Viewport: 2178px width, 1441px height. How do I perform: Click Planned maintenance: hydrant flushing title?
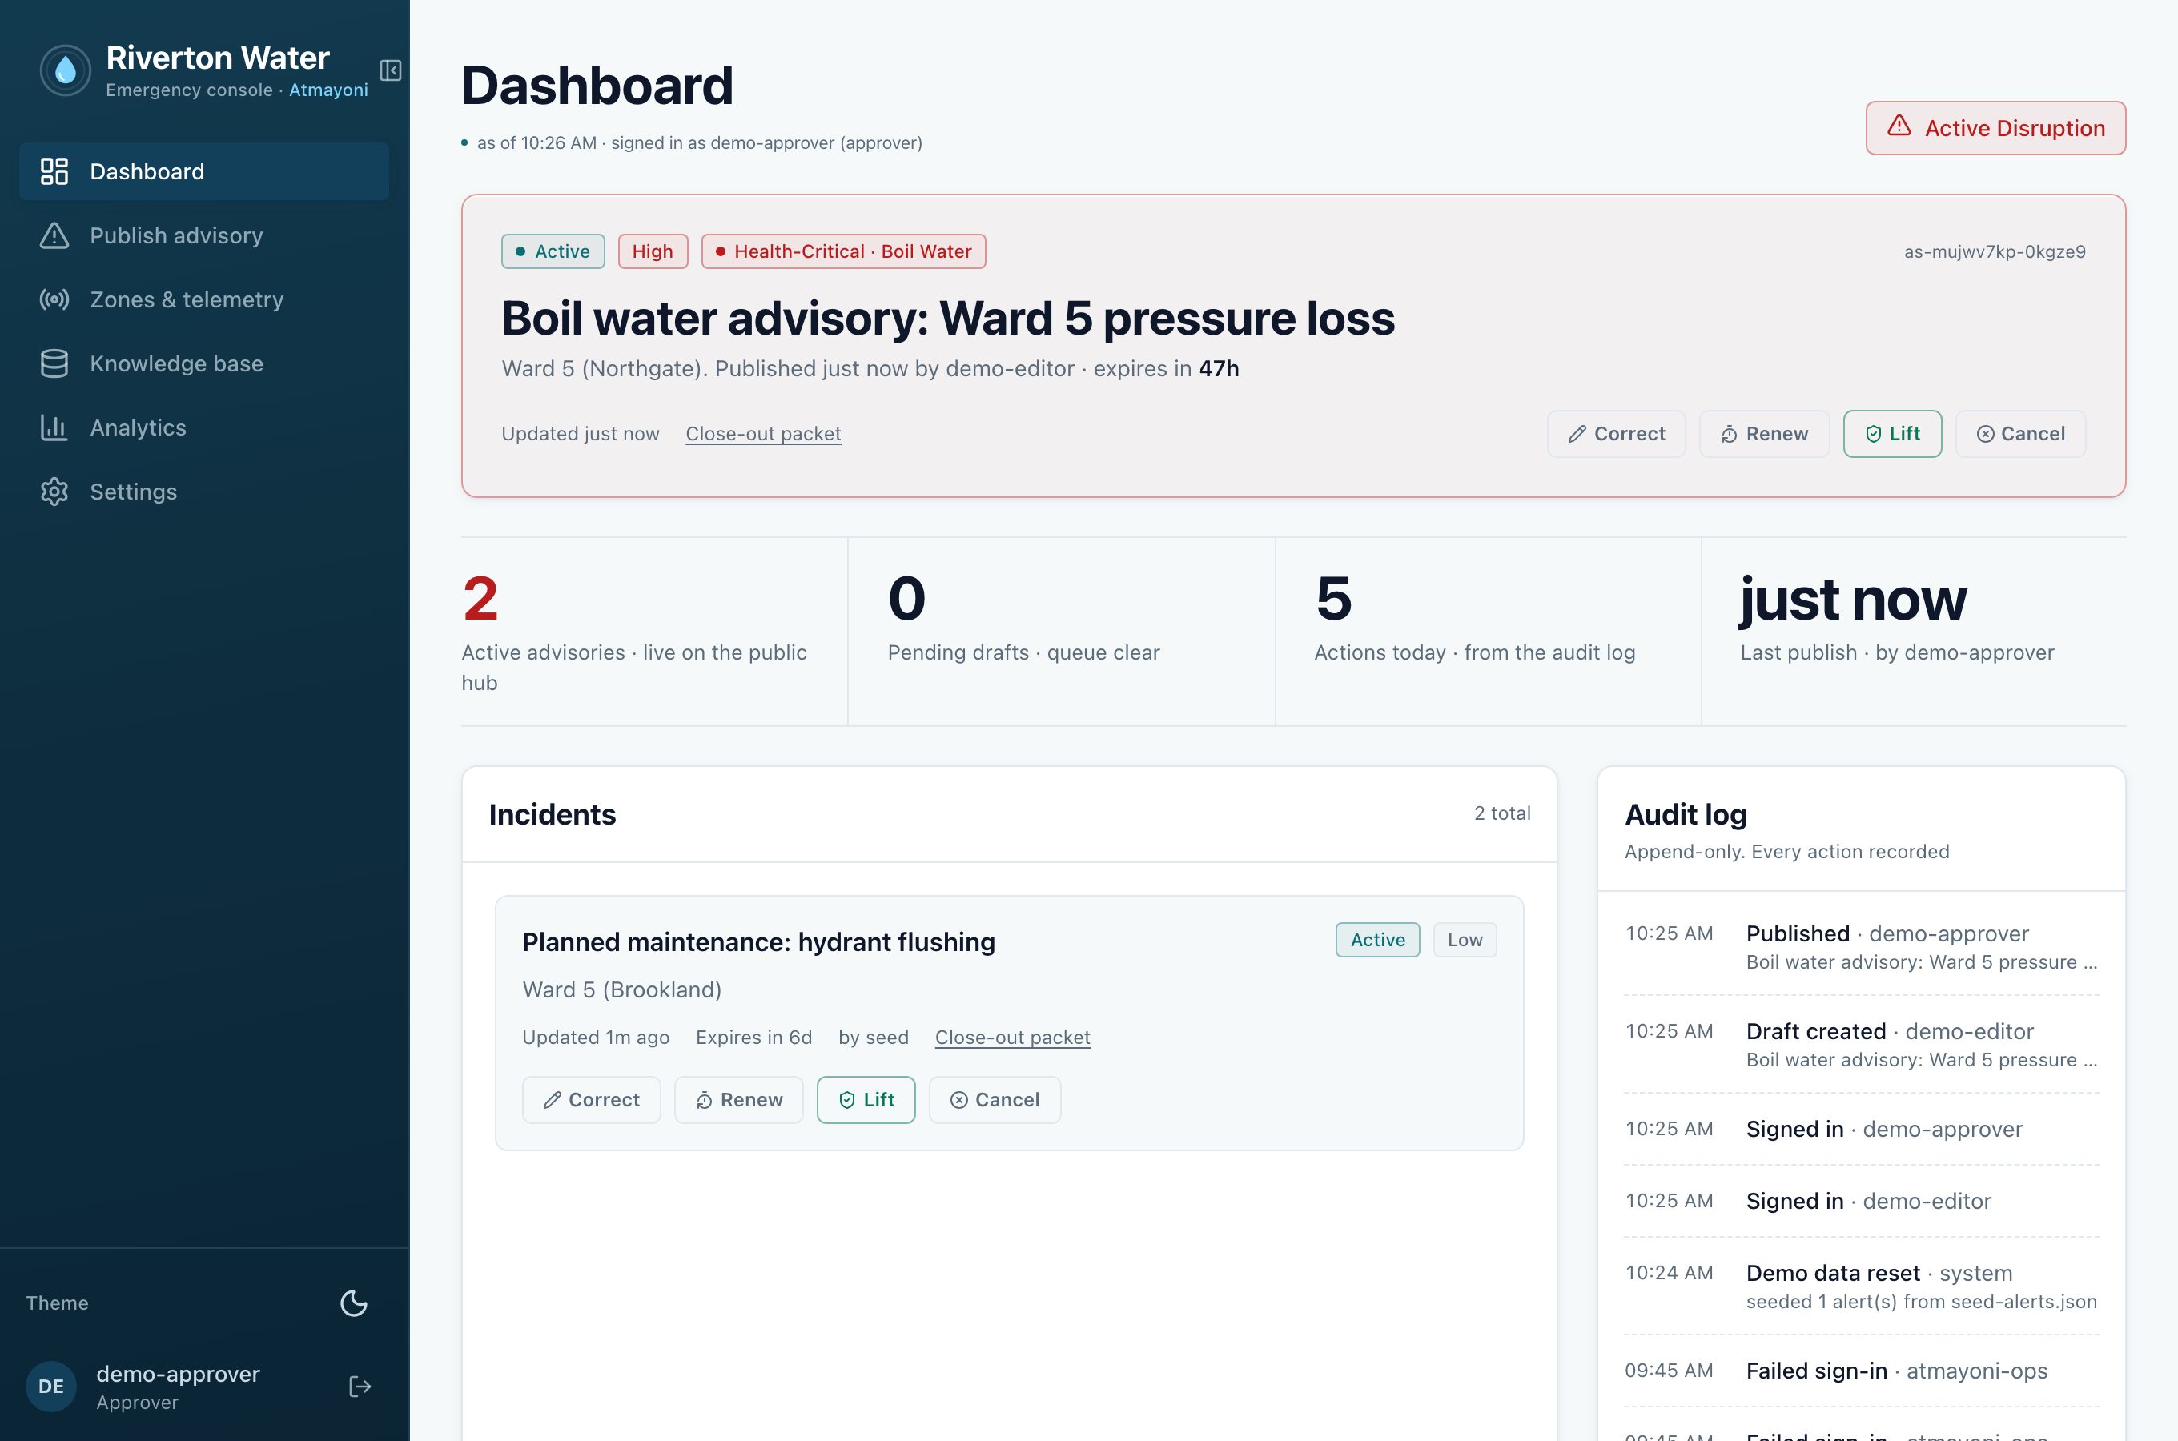coord(758,942)
